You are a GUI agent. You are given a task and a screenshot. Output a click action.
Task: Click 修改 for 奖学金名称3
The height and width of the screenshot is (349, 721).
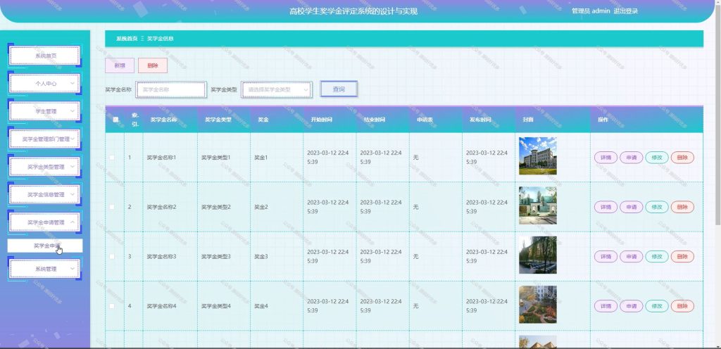point(657,257)
